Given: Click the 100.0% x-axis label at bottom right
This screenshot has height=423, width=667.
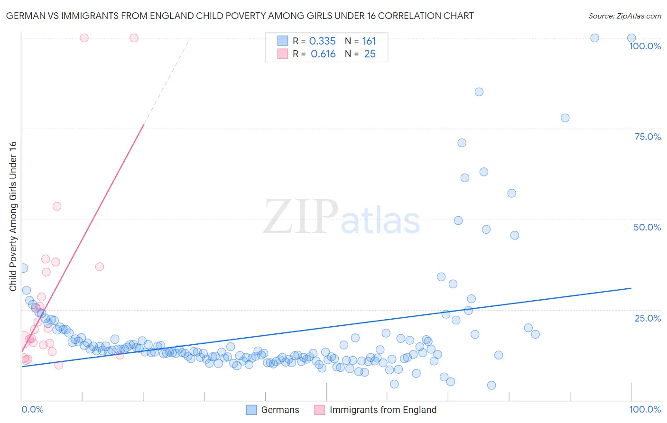Looking at the screenshot, I should pos(645,409).
